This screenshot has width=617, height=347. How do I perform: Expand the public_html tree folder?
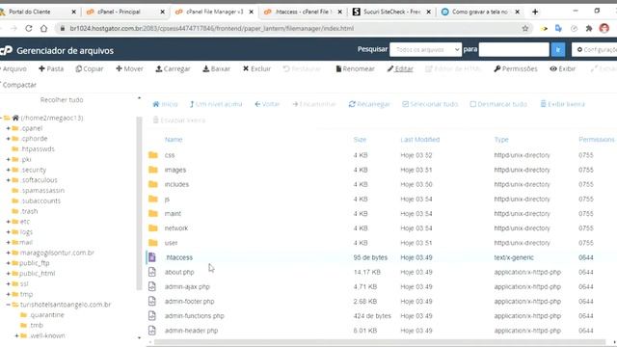(x=8, y=273)
